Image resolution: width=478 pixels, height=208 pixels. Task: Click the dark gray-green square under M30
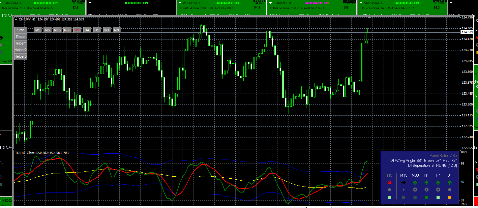coord(415,197)
